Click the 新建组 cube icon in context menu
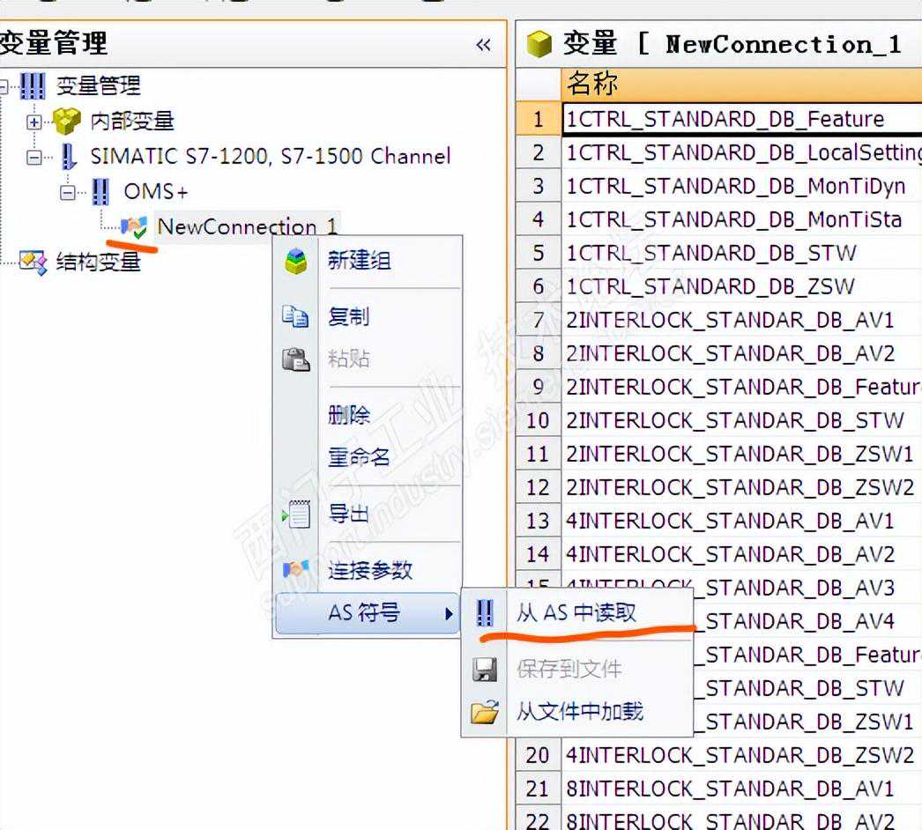This screenshot has height=830, width=922. pos(296,261)
